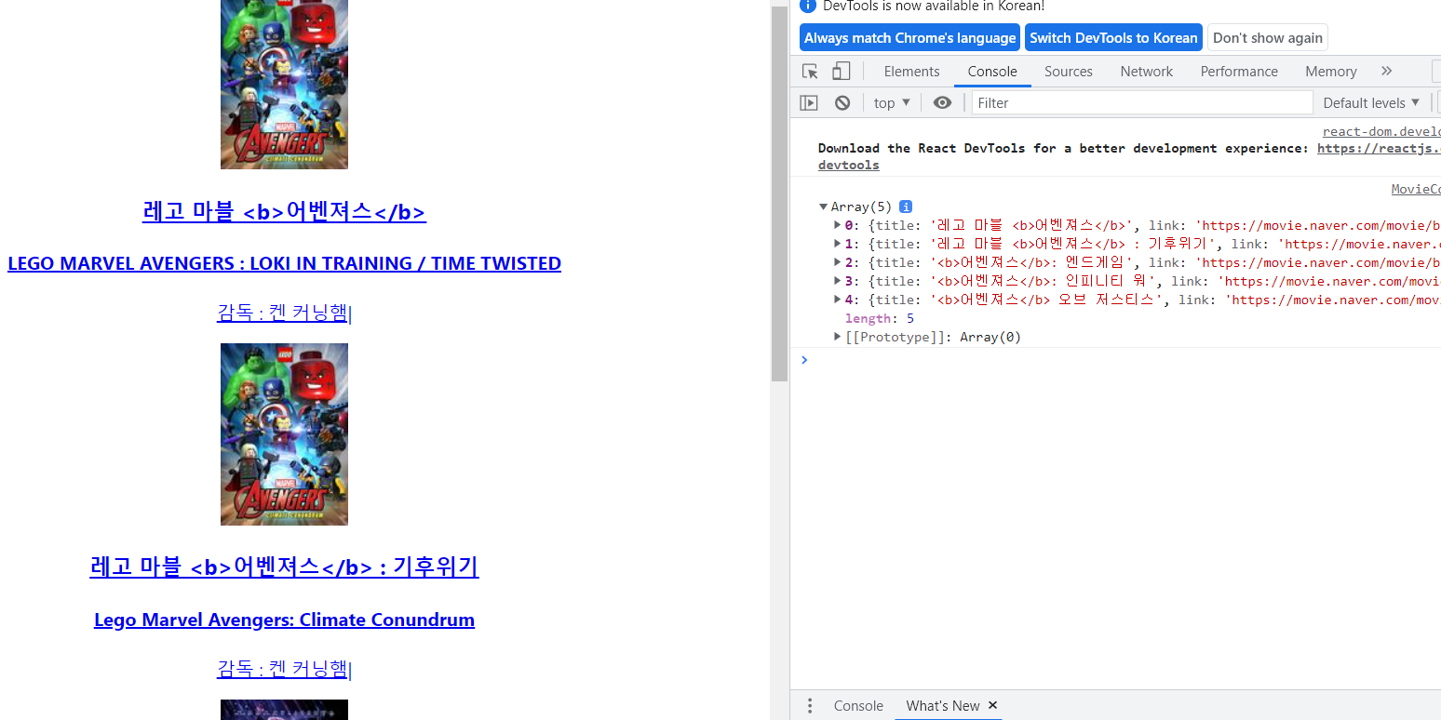Click the info icon in the DevTools notification
The height and width of the screenshot is (720, 1441).
(808, 6)
